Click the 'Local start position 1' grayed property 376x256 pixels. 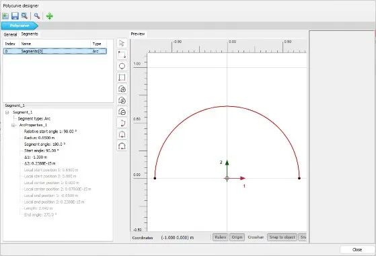tap(51, 170)
